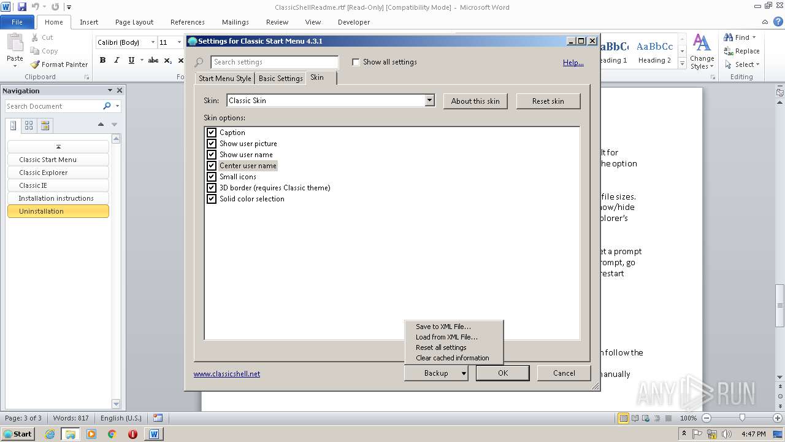Uncheck the Caption skin option
Image resolution: width=785 pixels, height=442 pixels.
point(212,133)
